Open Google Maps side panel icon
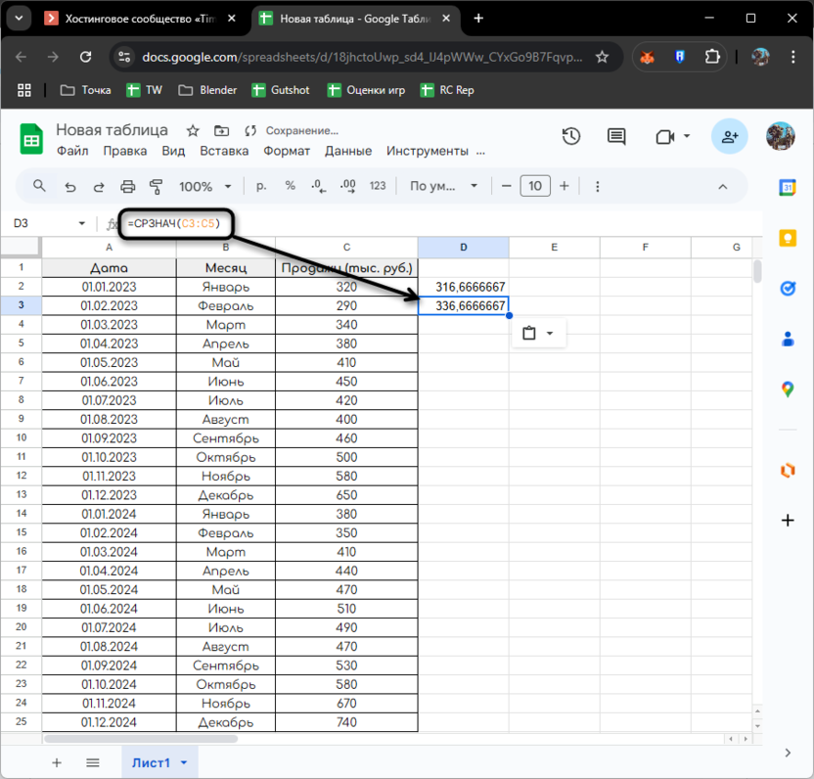The height and width of the screenshot is (779, 814). tap(788, 389)
